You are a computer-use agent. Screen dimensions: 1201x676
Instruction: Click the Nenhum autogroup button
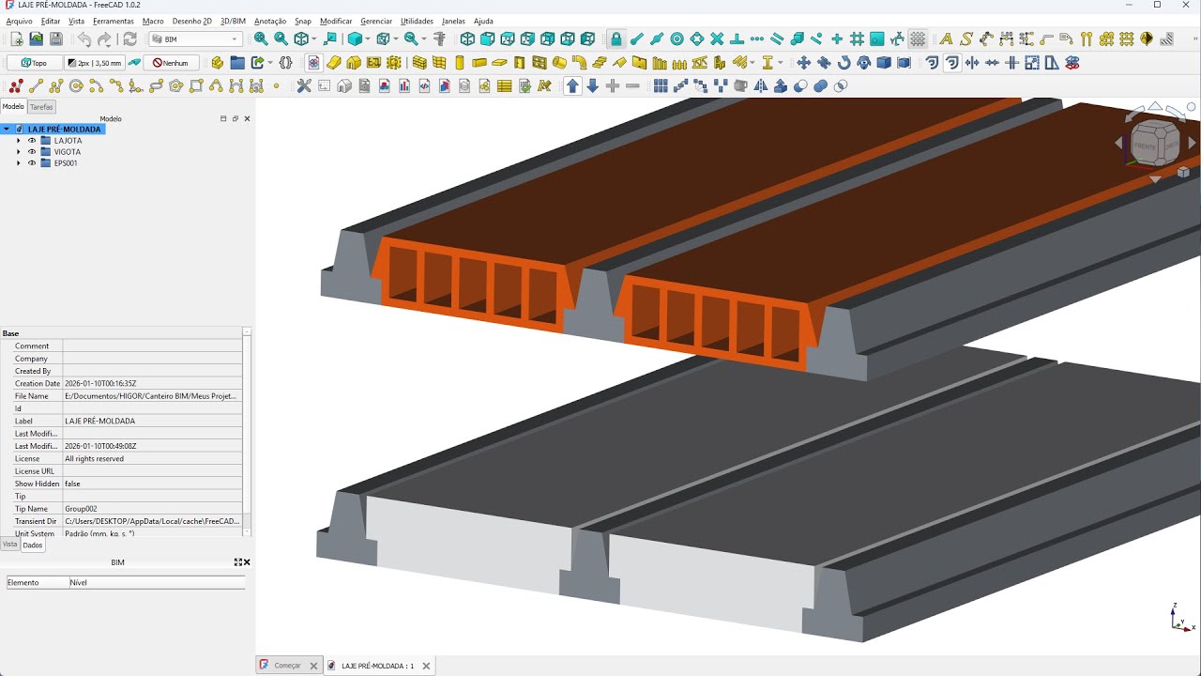point(171,63)
